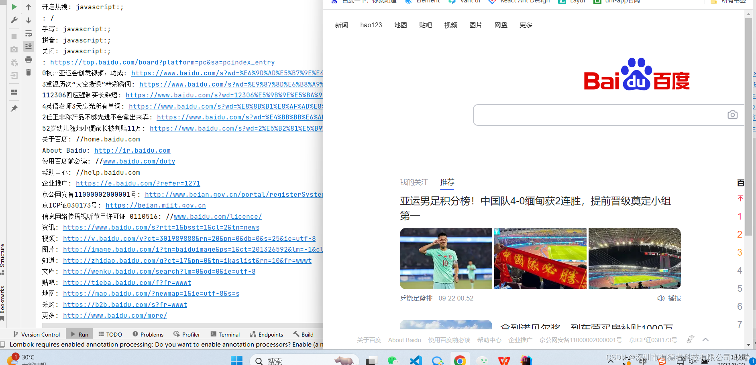Image resolution: width=756 pixels, height=365 pixels.
Task: Clear the console with the trash icon
Action: pyautogui.click(x=29, y=73)
